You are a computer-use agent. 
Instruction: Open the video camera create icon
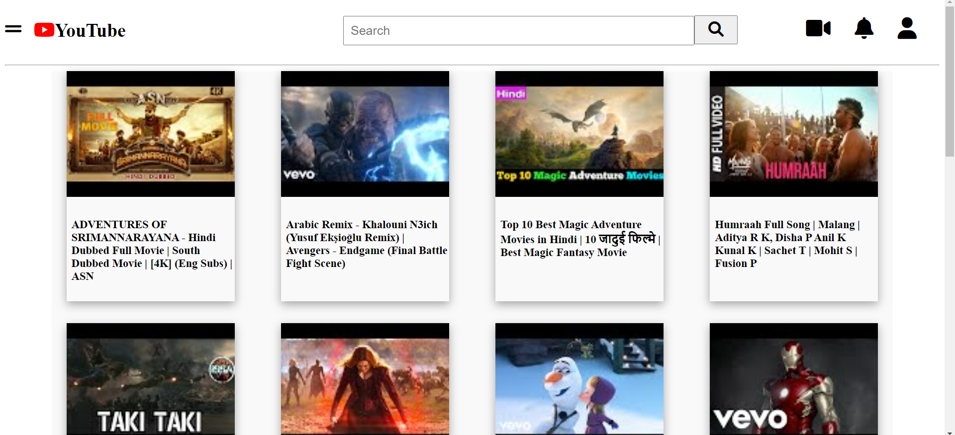(818, 28)
